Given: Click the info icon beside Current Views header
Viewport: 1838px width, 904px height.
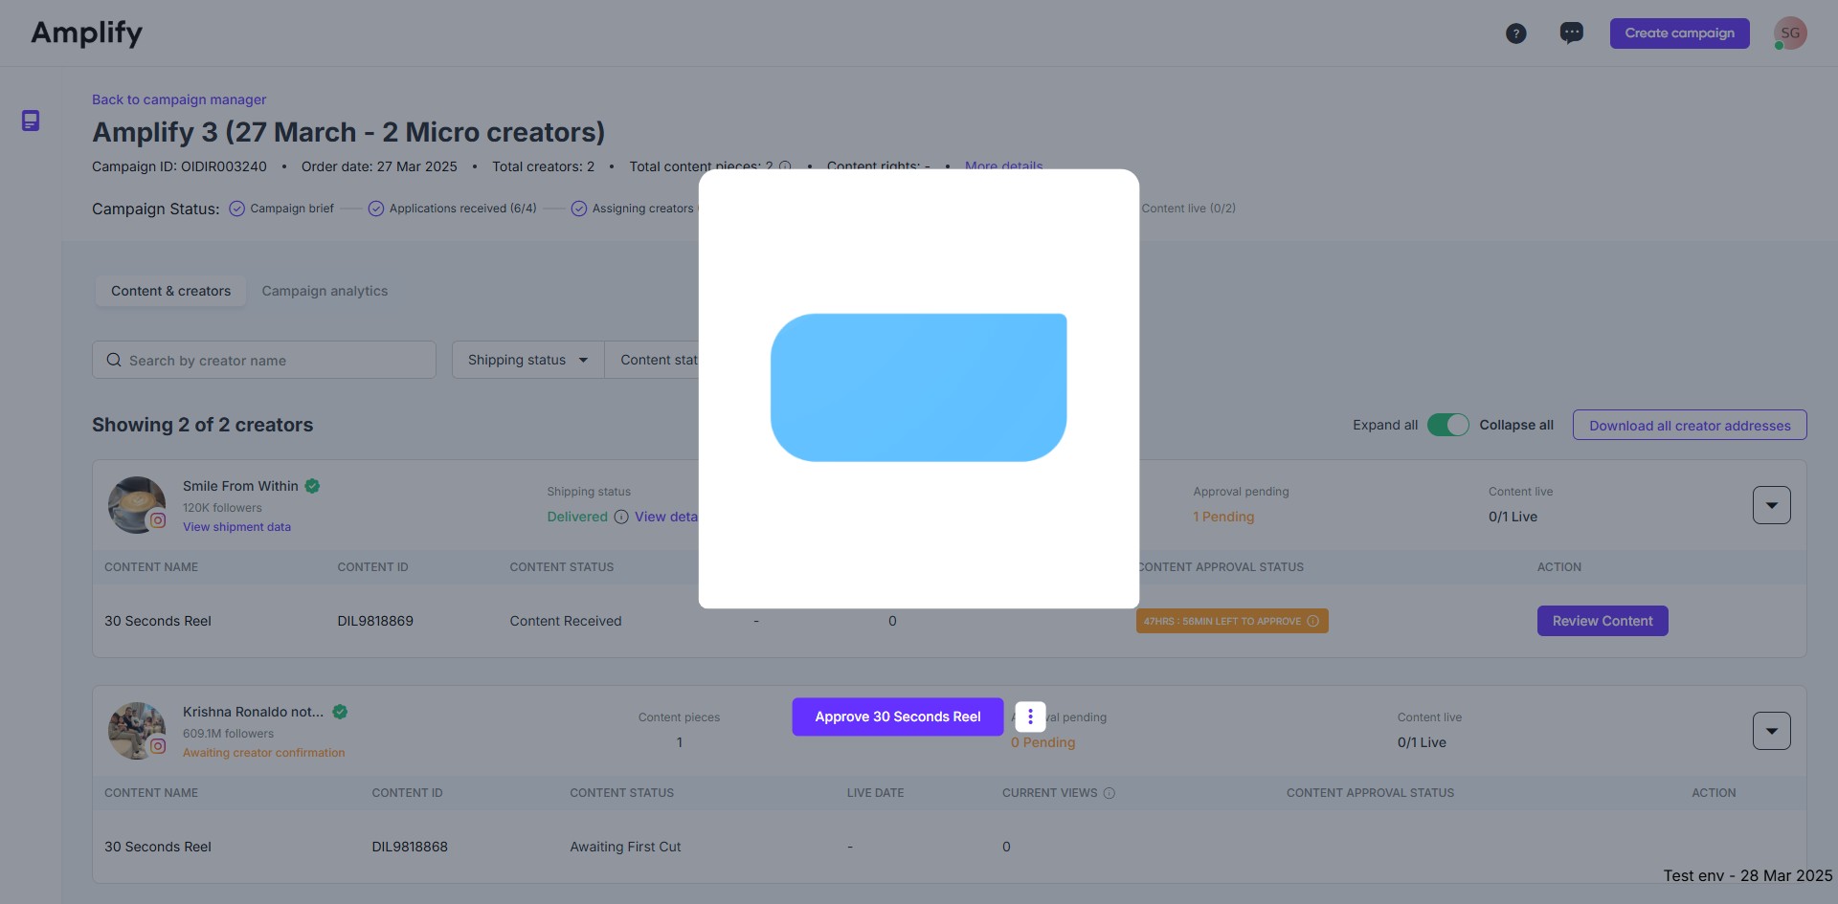Looking at the screenshot, I should click(x=1110, y=793).
